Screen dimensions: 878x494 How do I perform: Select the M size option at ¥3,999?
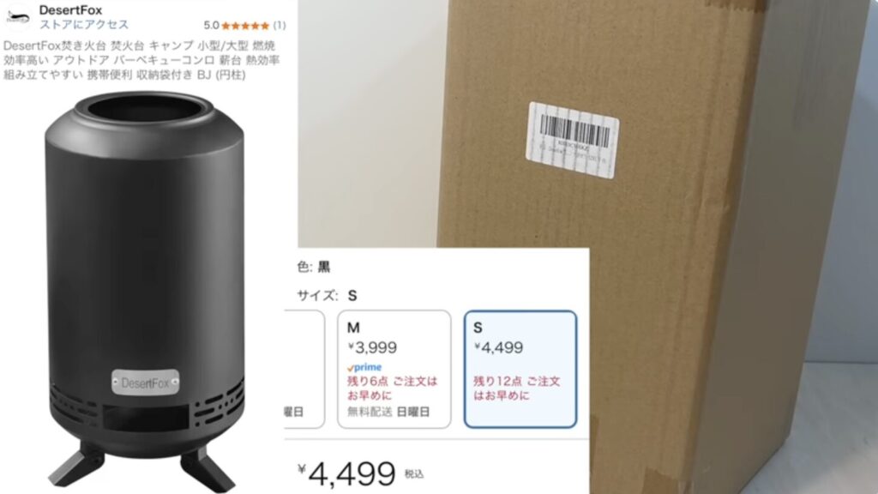394,369
